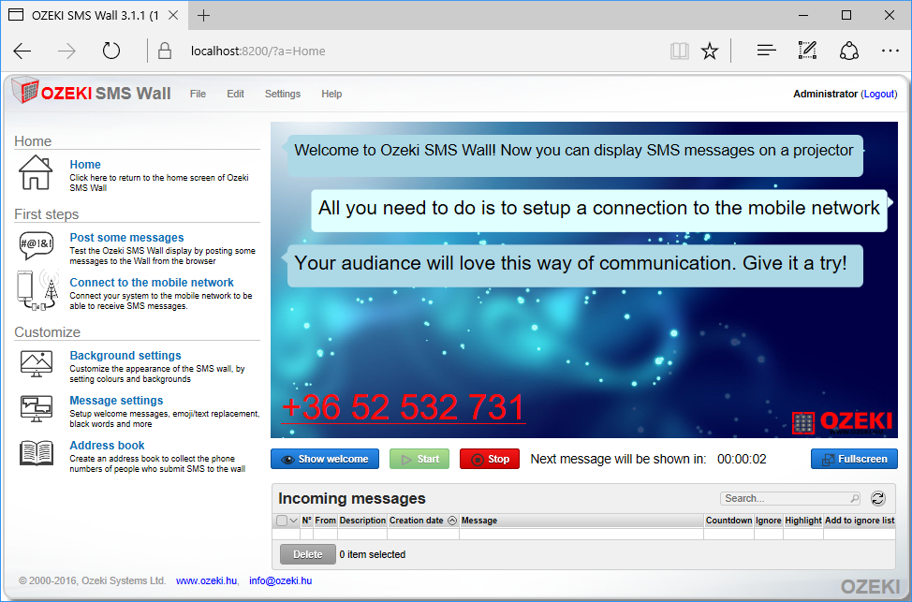The height and width of the screenshot is (602, 912).
Task: Click the N° column header
Action: tap(306, 521)
